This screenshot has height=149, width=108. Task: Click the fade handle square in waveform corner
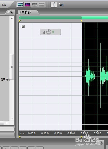pyautogui.click(x=23, y=26)
